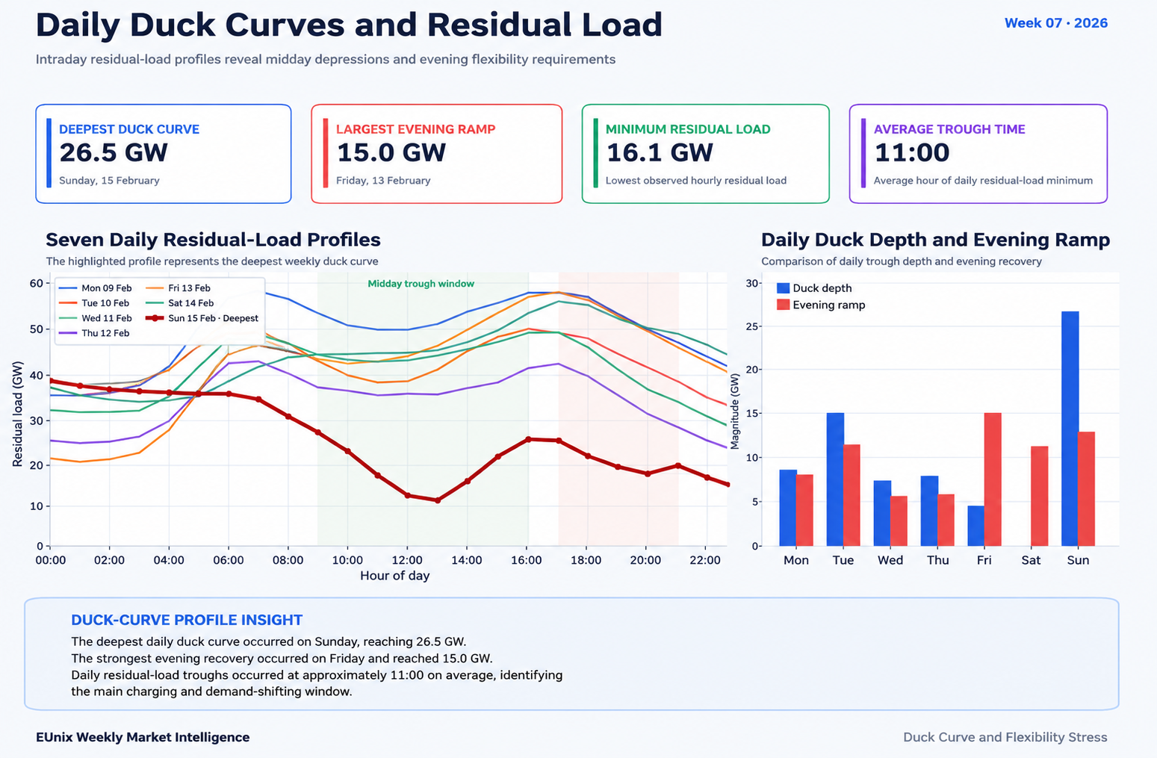
Task: Select the "Magnitude (GW)" axis label
Action: click(x=735, y=412)
